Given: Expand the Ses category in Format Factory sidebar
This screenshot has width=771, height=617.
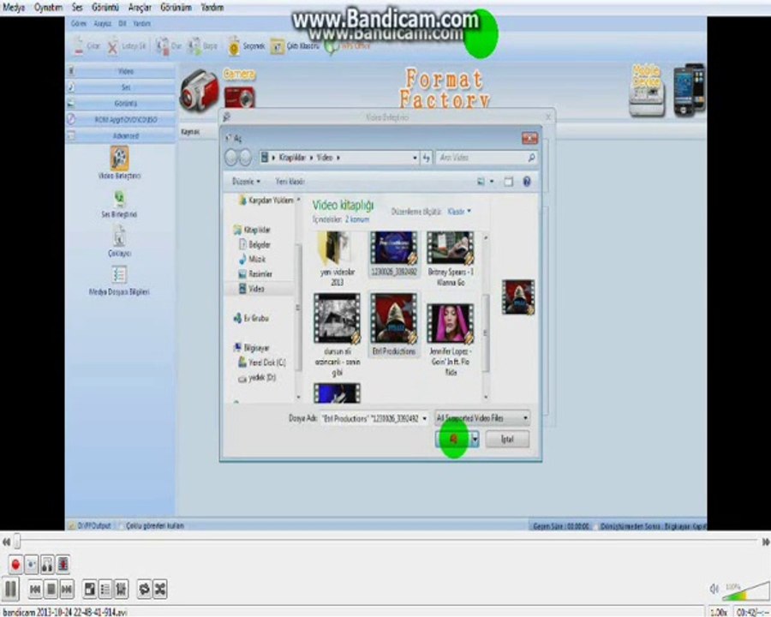Looking at the screenshot, I should pos(121,87).
